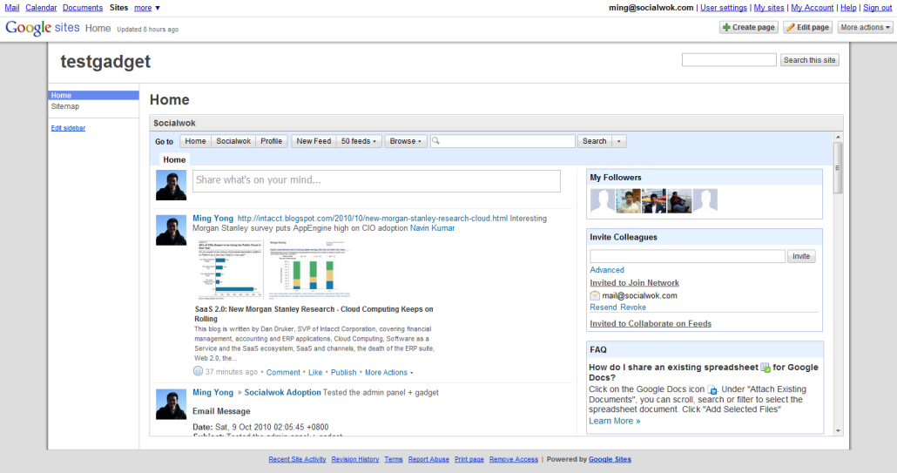Click the Search this site button

tap(809, 60)
